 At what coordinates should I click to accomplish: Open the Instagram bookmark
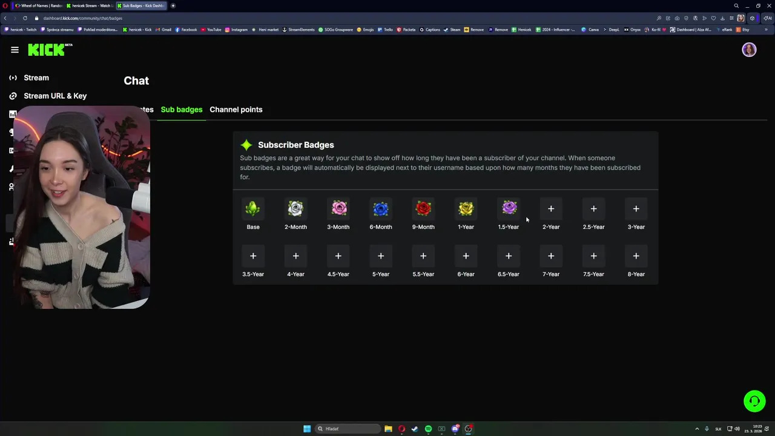pyautogui.click(x=237, y=30)
